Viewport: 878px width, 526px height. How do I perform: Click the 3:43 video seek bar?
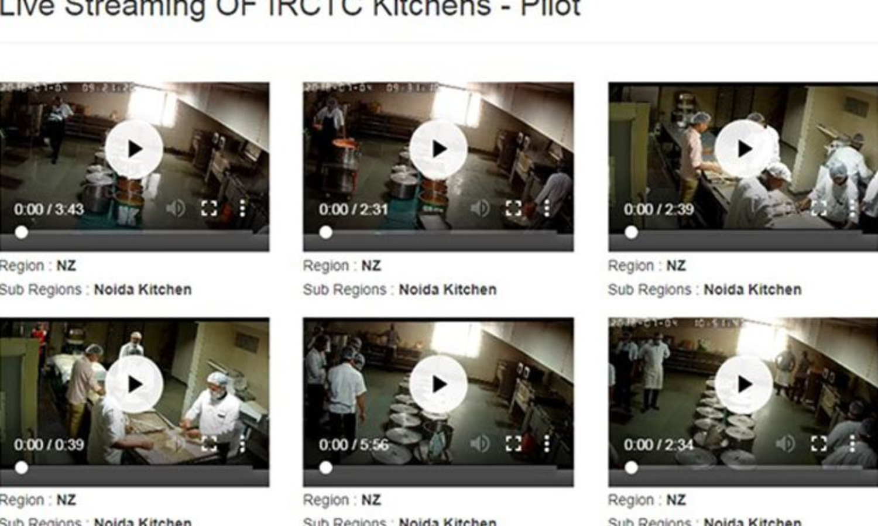point(135,232)
